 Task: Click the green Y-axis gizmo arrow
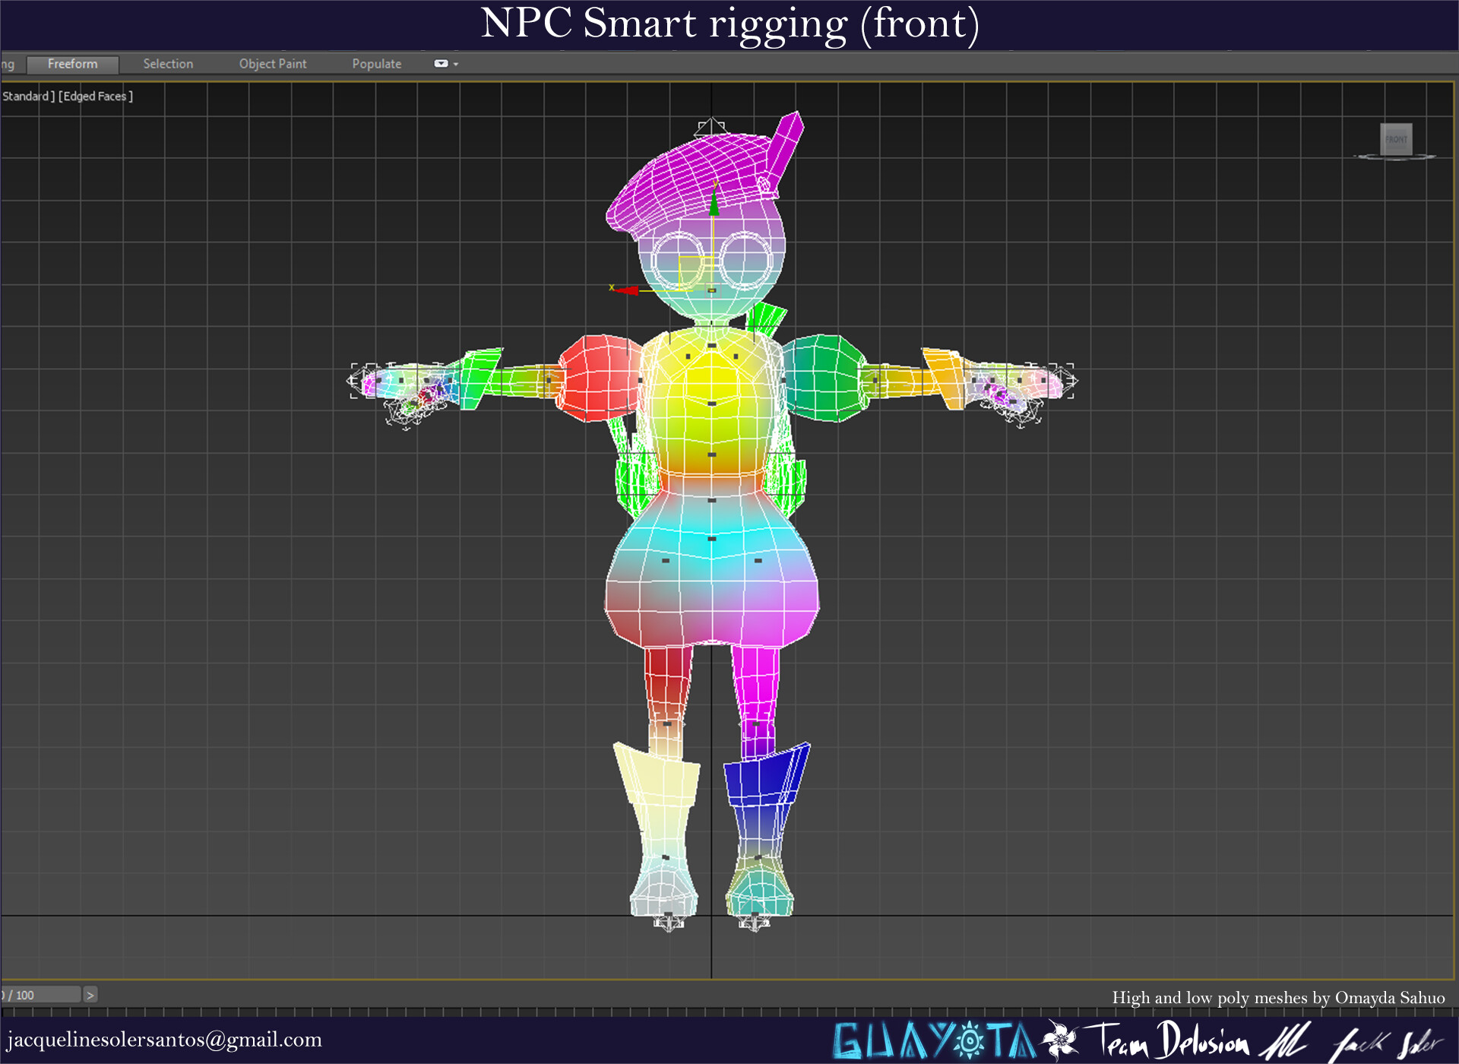[713, 205]
